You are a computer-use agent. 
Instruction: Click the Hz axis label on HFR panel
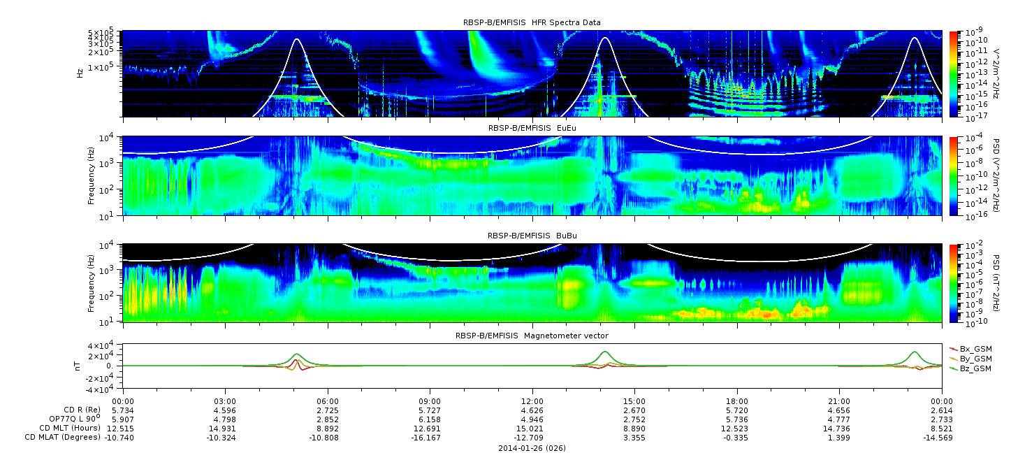pyautogui.click(x=80, y=73)
